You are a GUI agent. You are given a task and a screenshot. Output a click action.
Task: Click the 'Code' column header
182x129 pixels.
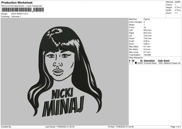(x=160, y=61)
